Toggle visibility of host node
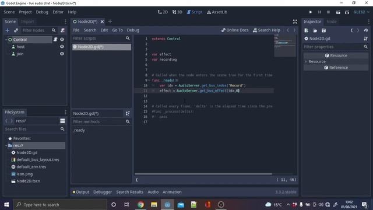 (62, 47)
